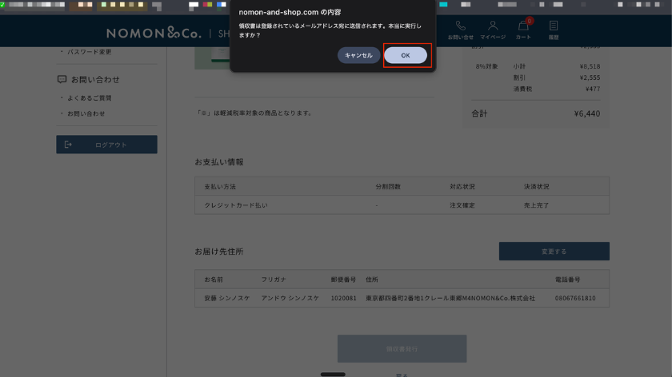Click the フリガナ value アンドウ シンノスケ
Image resolution: width=672 pixels, height=377 pixels.
(290, 298)
